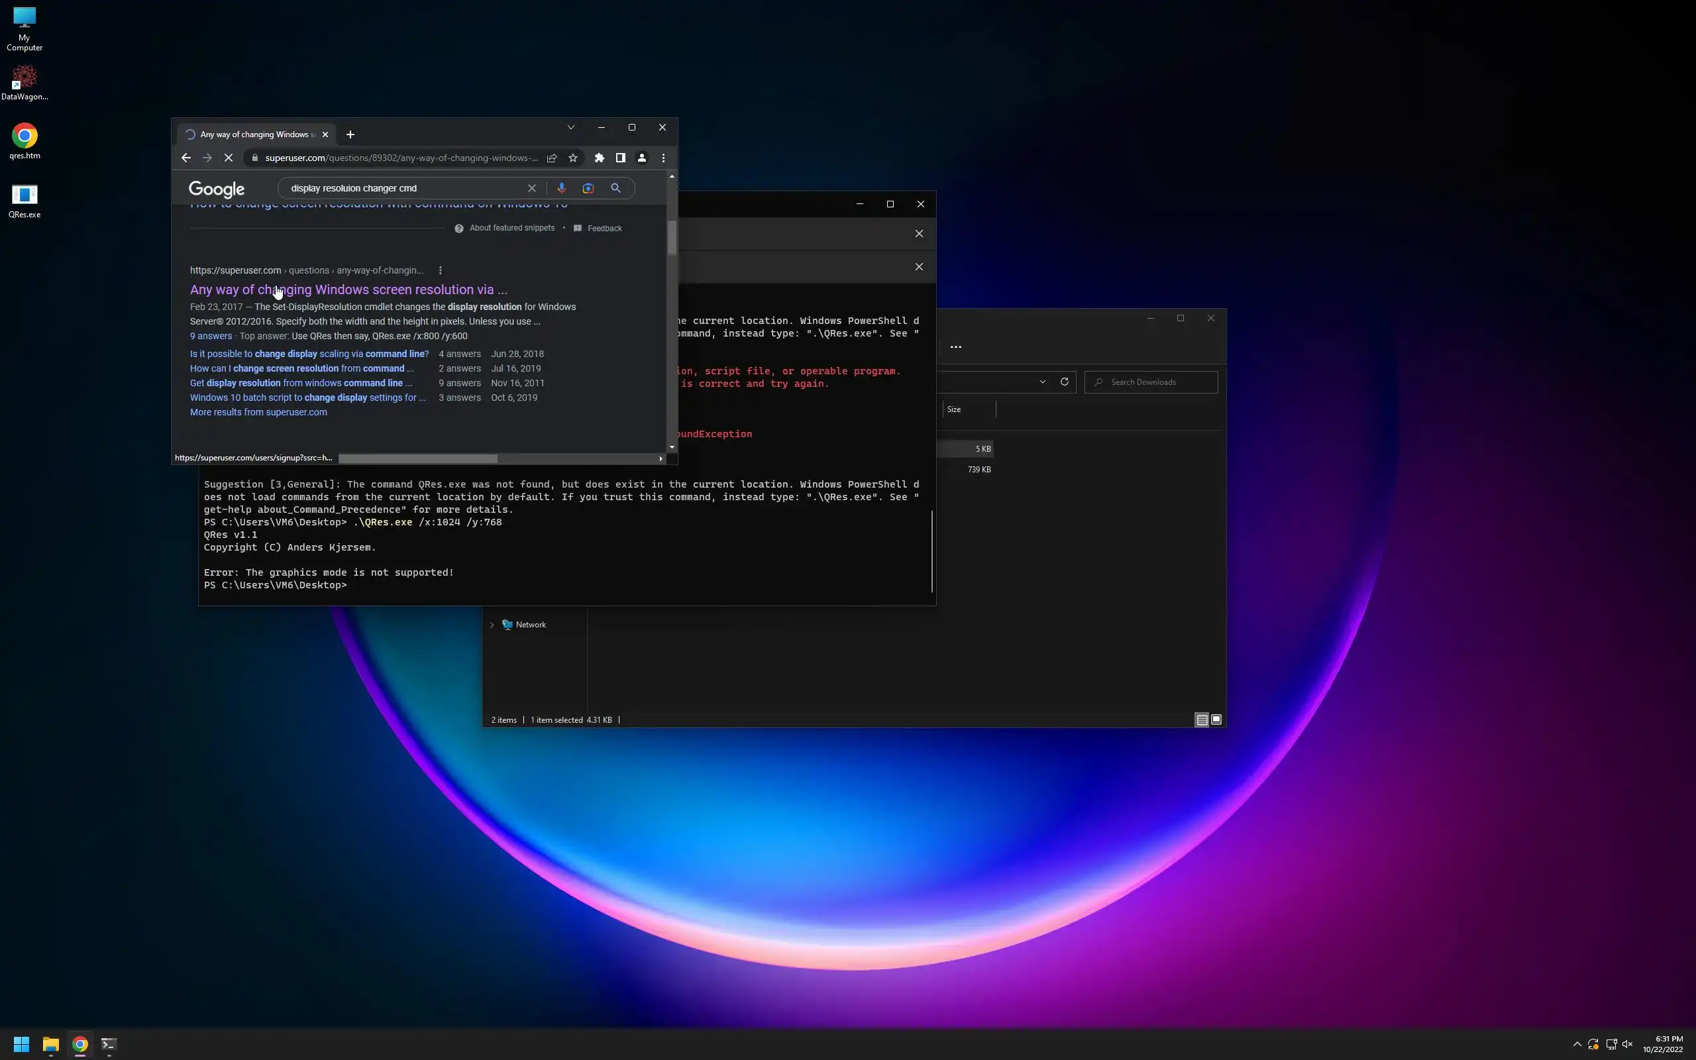Image resolution: width=1696 pixels, height=1060 pixels.
Task: Click the search by image camera icon
Action: (x=588, y=188)
